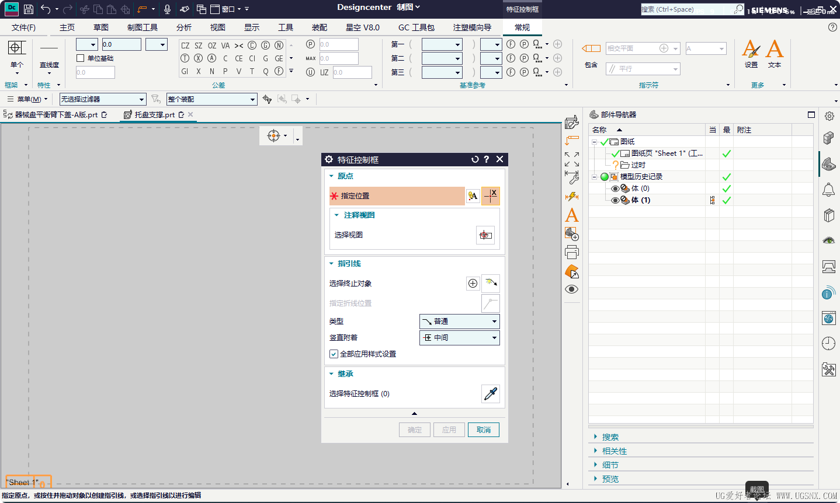This screenshot has width=840, height=503.
Task: Select the 模型历史记录 tree node
Action: tap(641, 177)
